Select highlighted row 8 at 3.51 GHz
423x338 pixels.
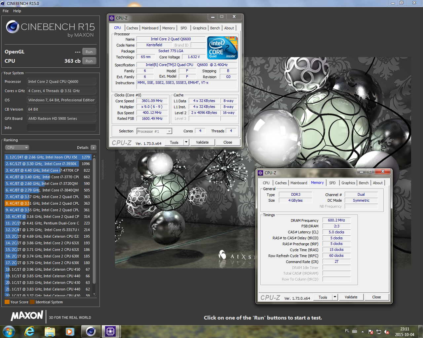click(x=48, y=203)
